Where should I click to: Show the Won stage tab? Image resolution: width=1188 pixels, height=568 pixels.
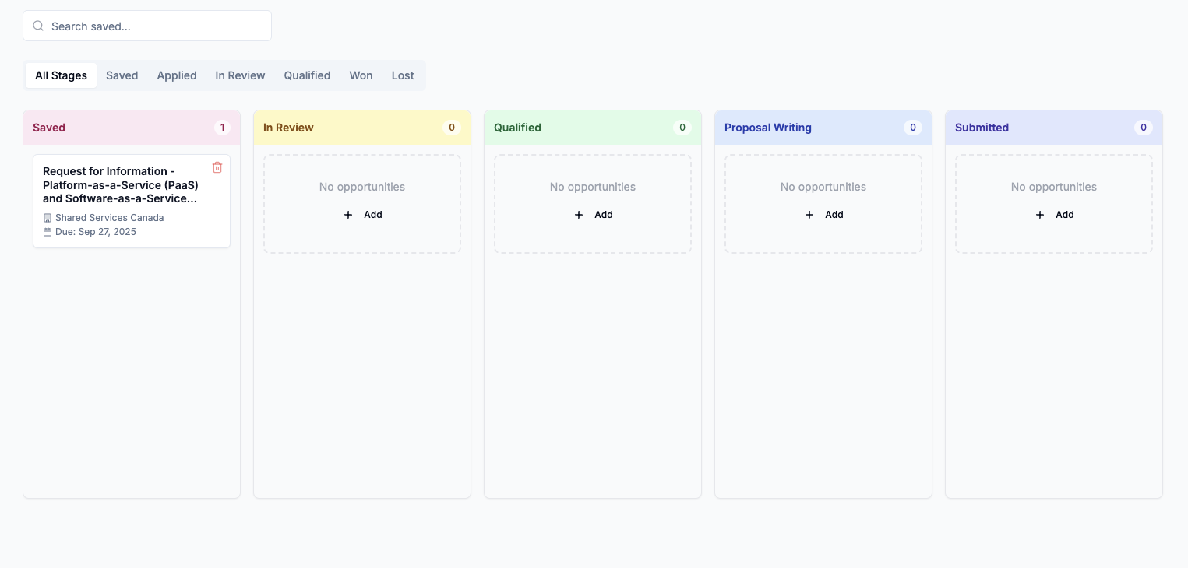[361, 75]
